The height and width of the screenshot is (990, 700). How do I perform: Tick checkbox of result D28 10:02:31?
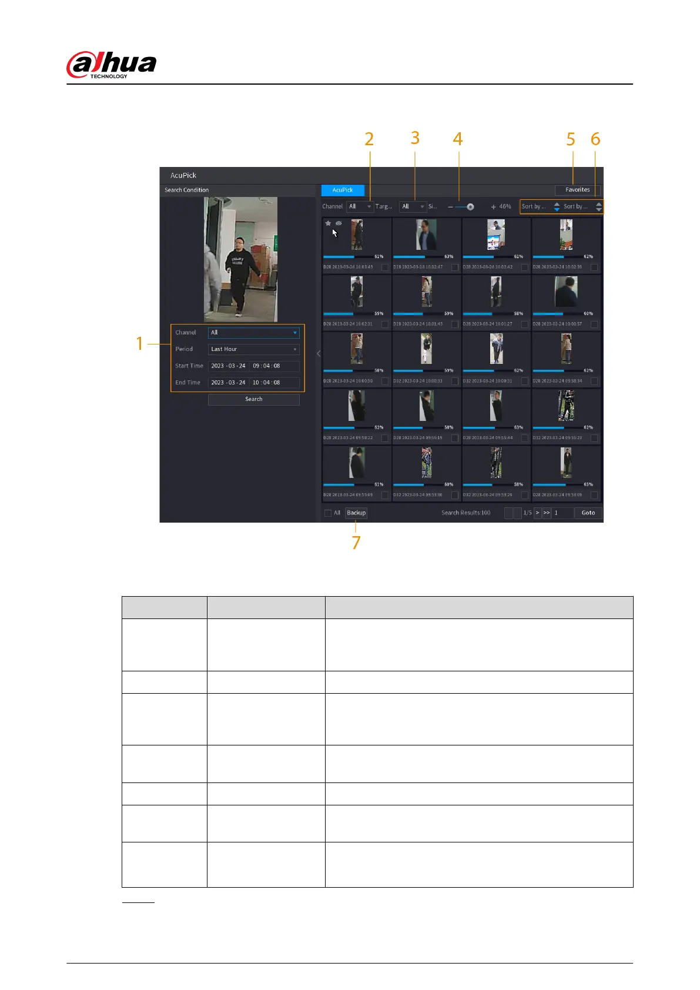pyautogui.click(x=385, y=325)
